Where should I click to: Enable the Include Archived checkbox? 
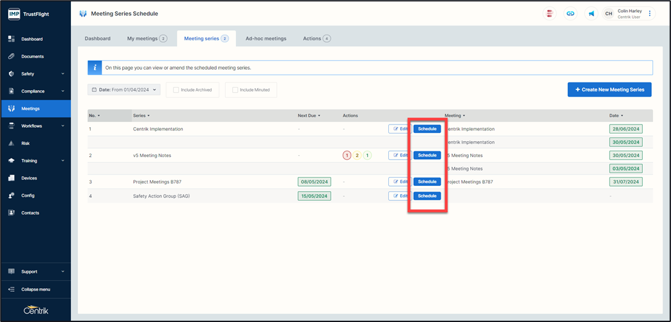click(175, 90)
